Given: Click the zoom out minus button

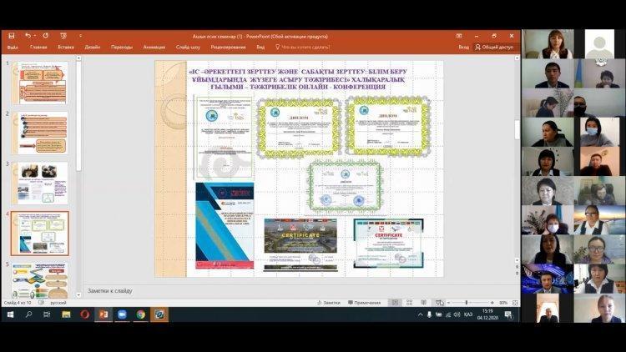Looking at the screenshot, I should [448, 303].
